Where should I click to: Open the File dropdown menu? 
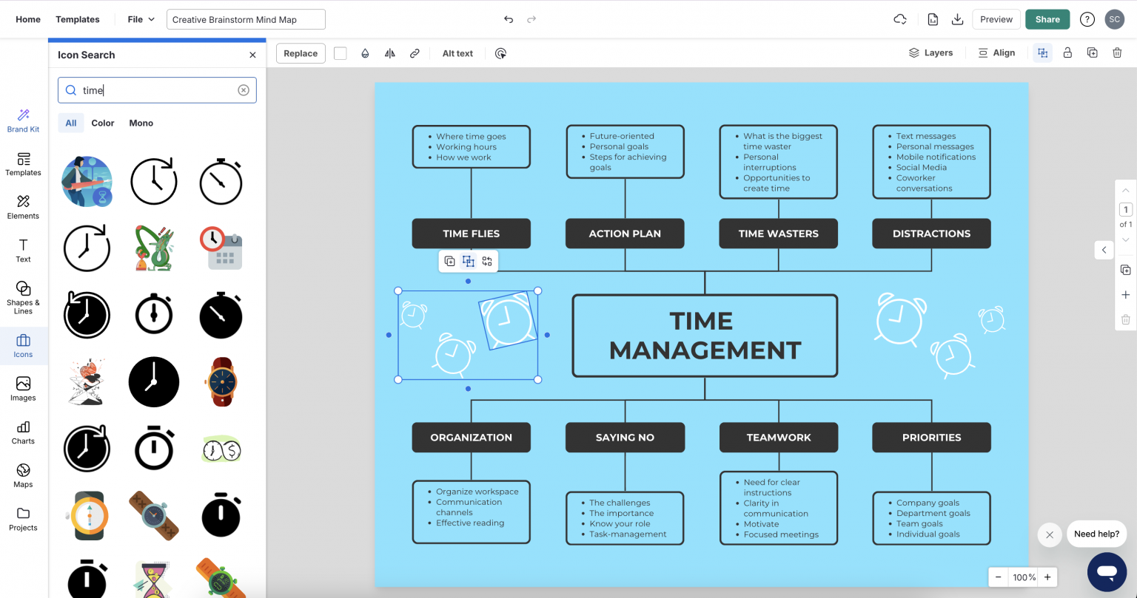pyautogui.click(x=141, y=19)
